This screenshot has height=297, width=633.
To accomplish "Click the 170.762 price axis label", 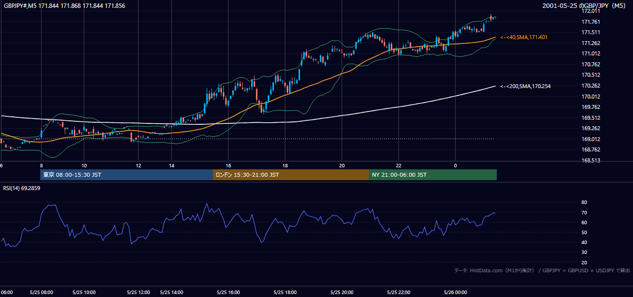I will 591,64.
